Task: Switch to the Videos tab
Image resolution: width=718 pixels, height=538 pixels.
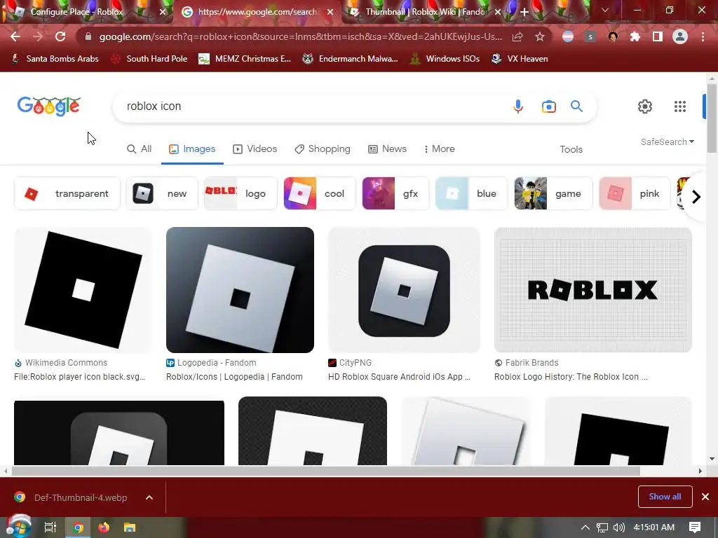Action: pyautogui.click(x=255, y=149)
